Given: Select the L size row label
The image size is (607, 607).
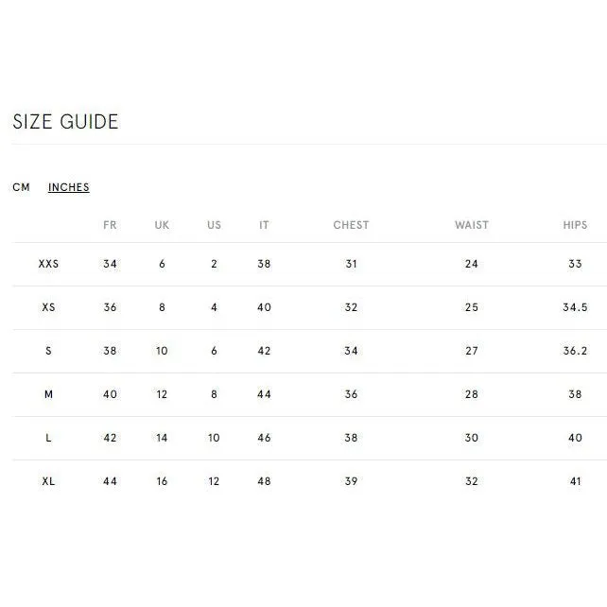Looking at the screenshot, I should (48, 438).
